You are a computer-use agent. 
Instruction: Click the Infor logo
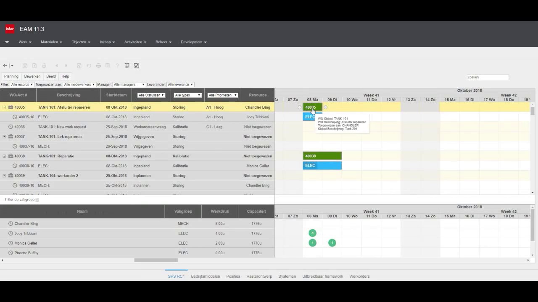coord(10,29)
